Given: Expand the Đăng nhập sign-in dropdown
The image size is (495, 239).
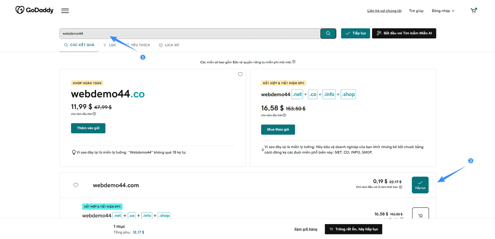Looking at the screenshot, I should [443, 11].
